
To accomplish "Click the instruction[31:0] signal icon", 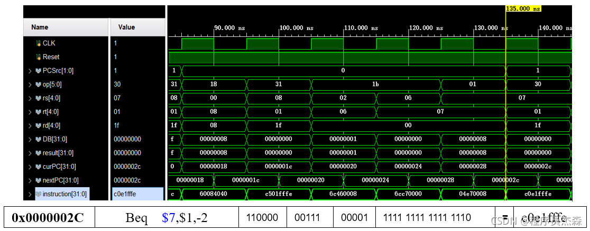I will [x=38, y=194].
